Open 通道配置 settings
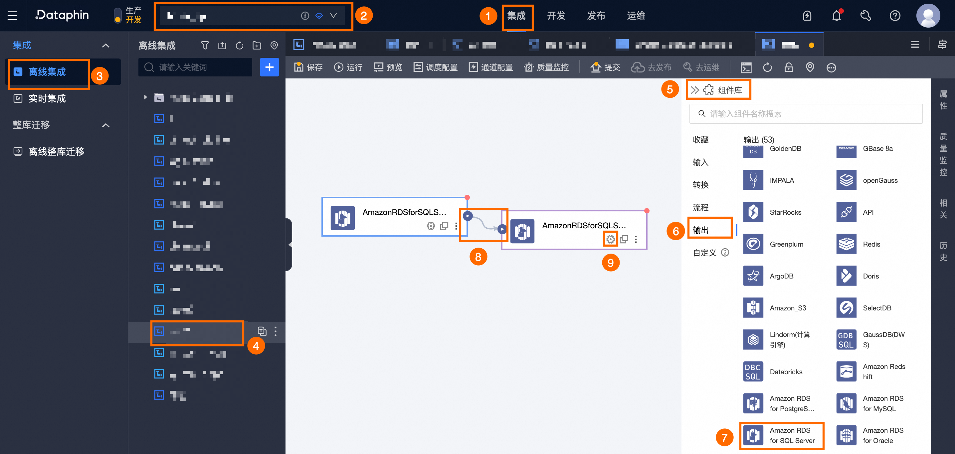This screenshot has height=454, width=955. pos(491,67)
